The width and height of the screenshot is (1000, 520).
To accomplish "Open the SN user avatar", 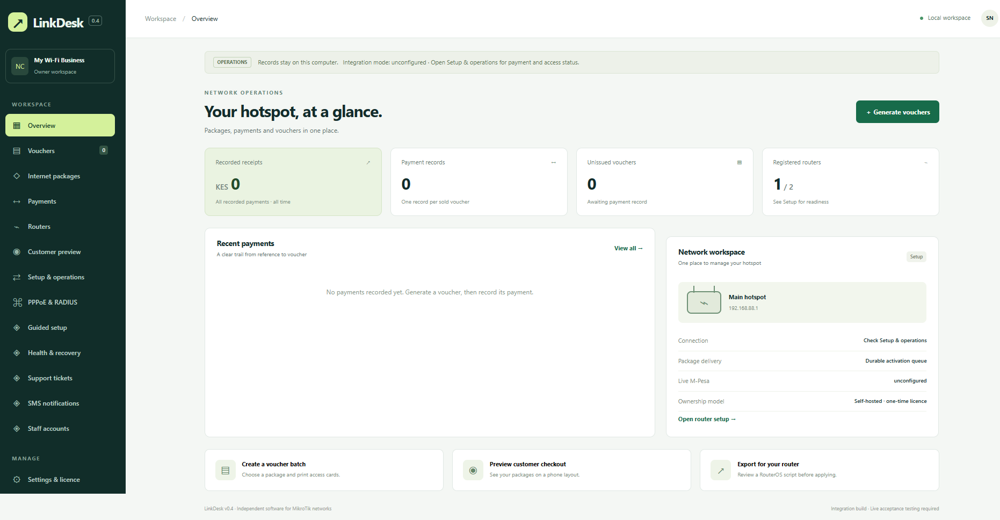I will point(989,18).
